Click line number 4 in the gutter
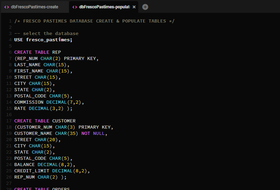The height and width of the screenshot is (190, 280). point(10,40)
